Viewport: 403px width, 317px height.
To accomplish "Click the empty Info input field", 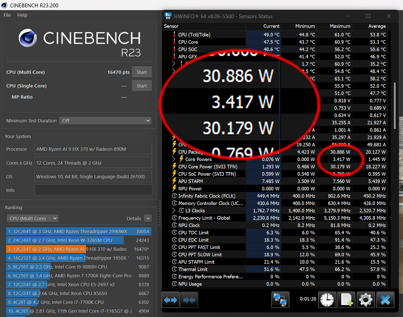I will coord(93,190).
